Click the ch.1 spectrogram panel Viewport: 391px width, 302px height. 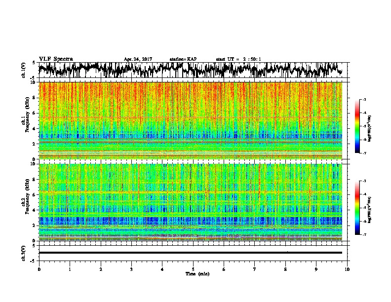click(190, 120)
